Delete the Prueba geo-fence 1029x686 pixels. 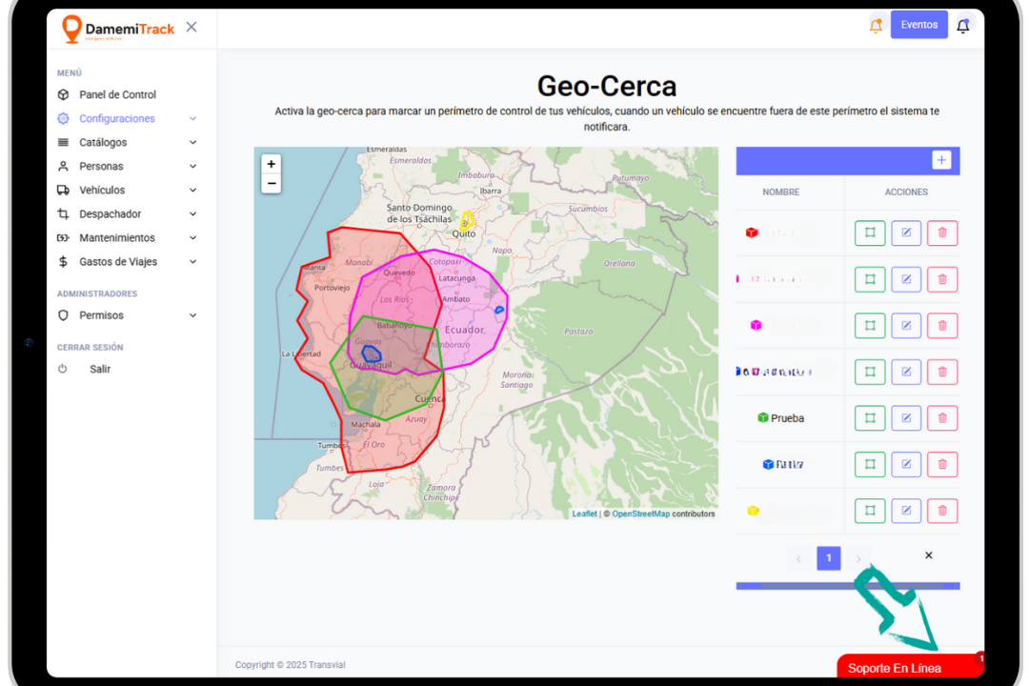click(941, 417)
